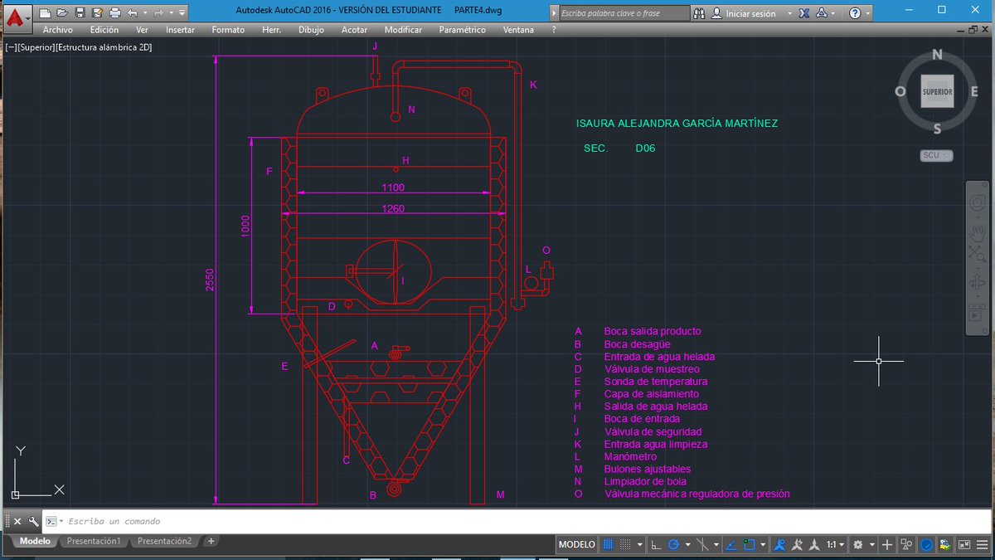Toggle Clean Screen mode icon
The image size is (995, 560).
pyautogui.click(x=964, y=544)
